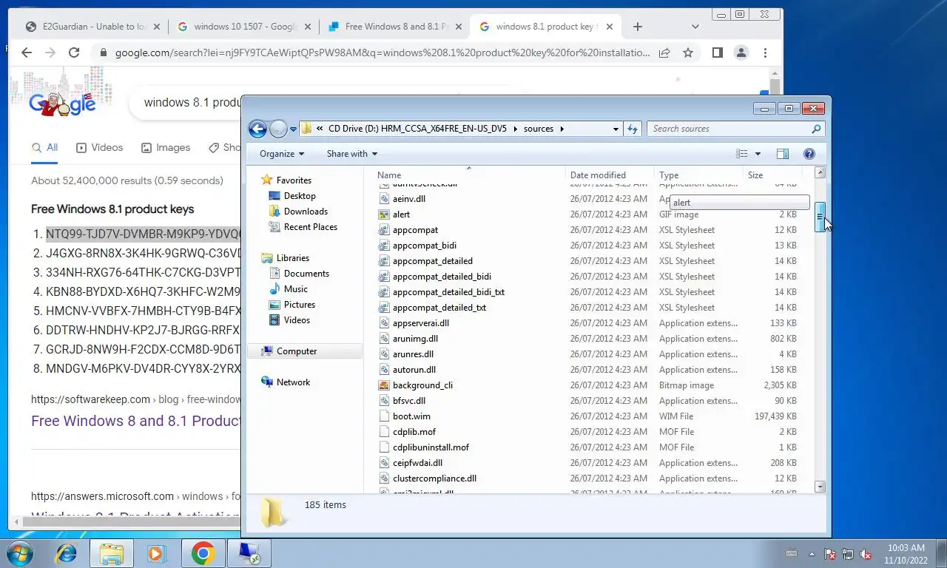This screenshot has width=947, height=568.
Task: Sort by Type column header
Action: [x=669, y=175]
